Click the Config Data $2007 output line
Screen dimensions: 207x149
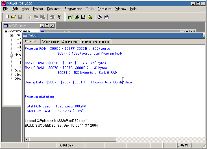[x=78, y=82]
